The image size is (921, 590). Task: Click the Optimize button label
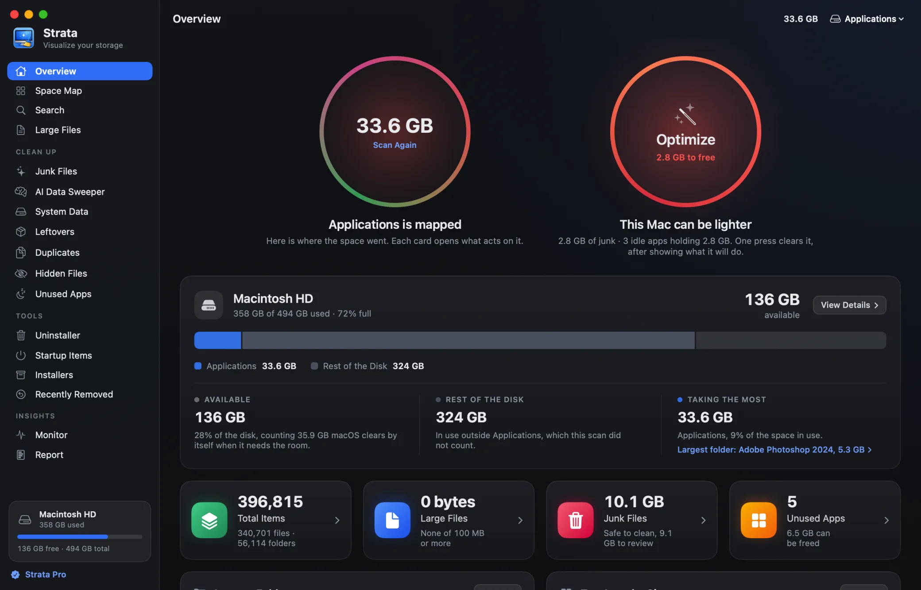point(685,139)
